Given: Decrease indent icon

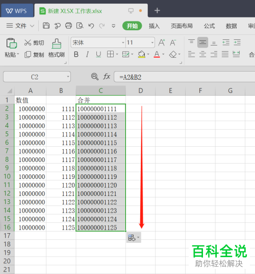Looking at the screenshot, I should tap(226, 42).
